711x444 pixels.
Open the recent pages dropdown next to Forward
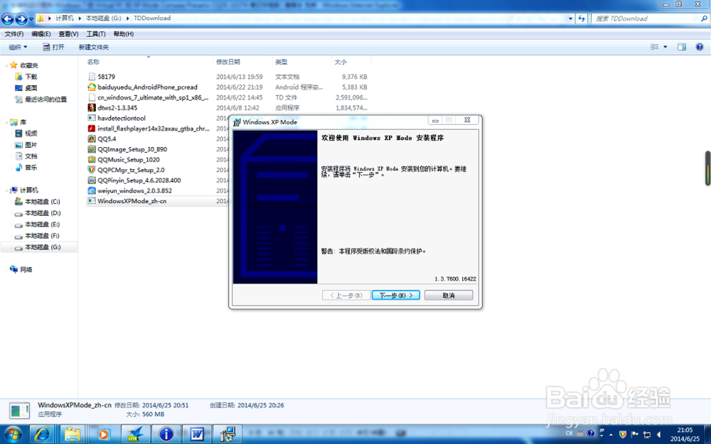[x=31, y=19]
